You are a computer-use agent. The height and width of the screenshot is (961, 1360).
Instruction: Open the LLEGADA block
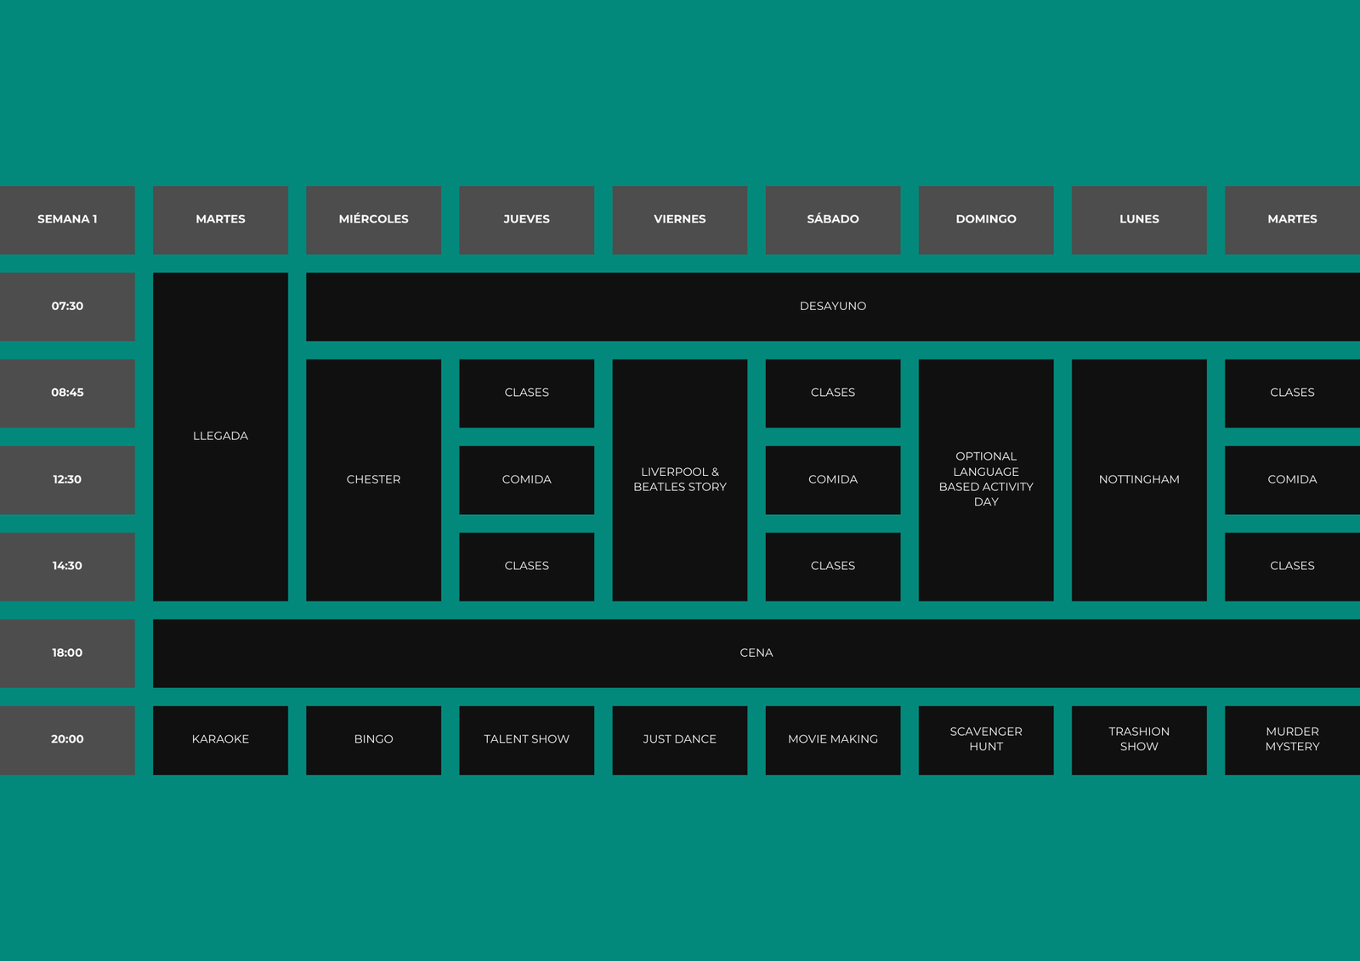220,436
